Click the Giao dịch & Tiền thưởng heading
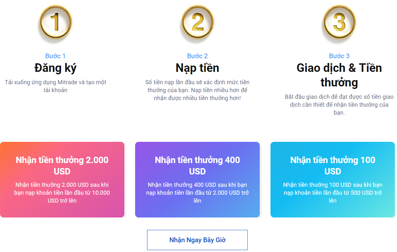The image size is (397, 252). pos(339,74)
